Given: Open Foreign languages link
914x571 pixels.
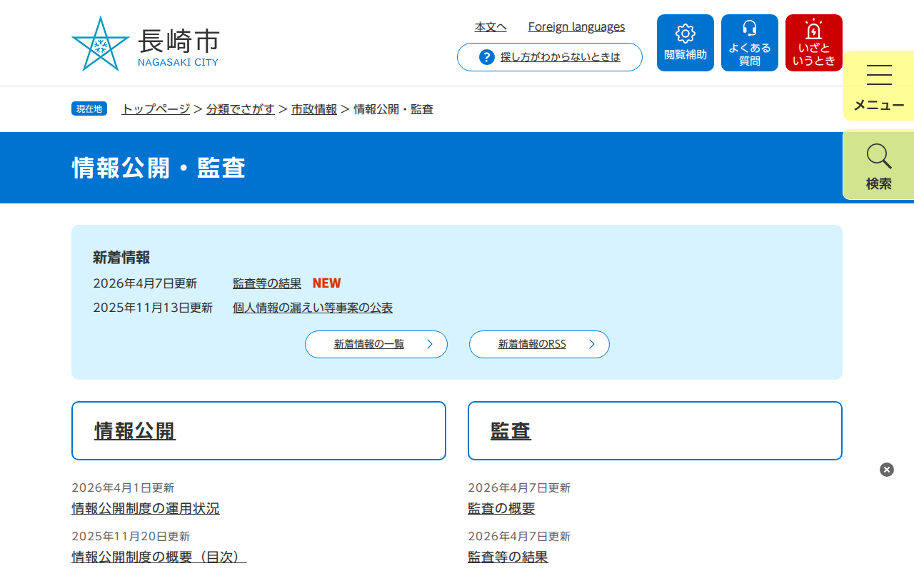Looking at the screenshot, I should pyautogui.click(x=576, y=27).
